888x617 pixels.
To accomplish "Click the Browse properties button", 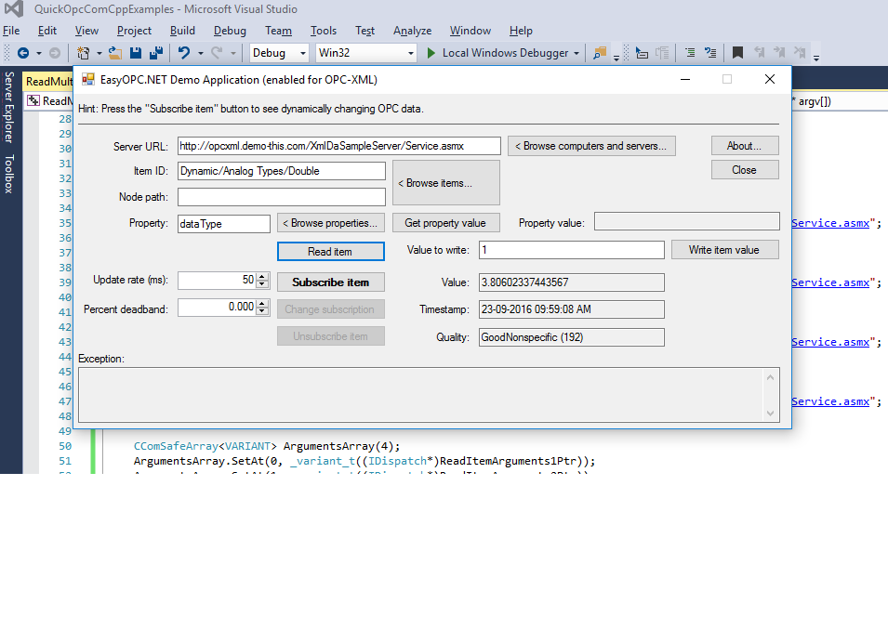I will click(x=331, y=223).
